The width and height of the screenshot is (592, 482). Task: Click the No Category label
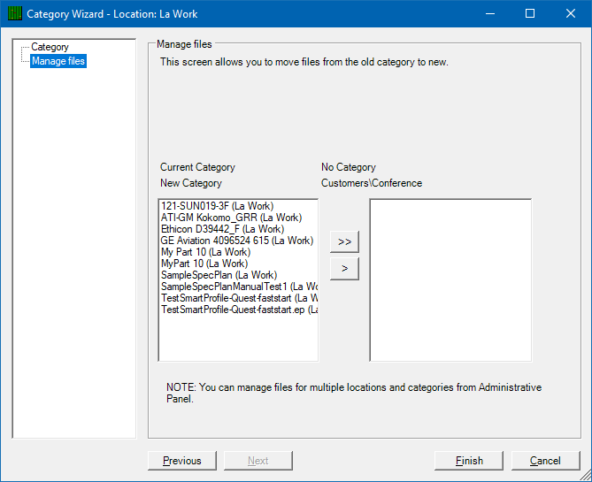coord(349,167)
